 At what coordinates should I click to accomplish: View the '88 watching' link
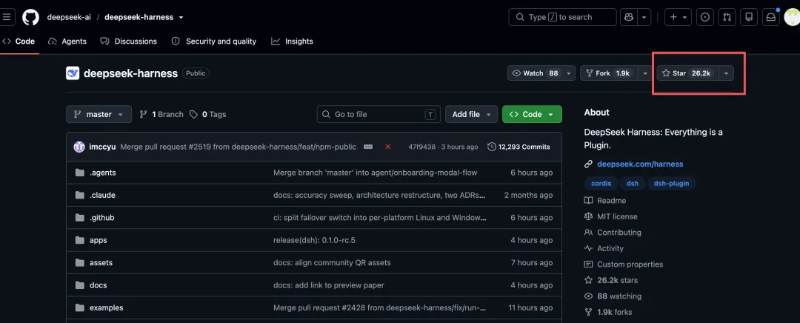[613, 296]
